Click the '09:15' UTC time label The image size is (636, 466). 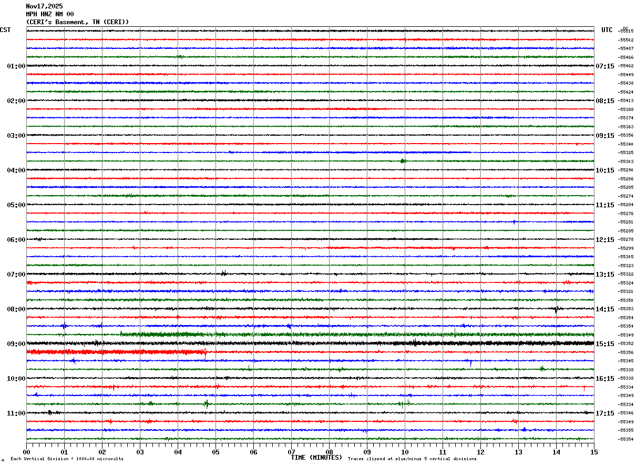605,136
